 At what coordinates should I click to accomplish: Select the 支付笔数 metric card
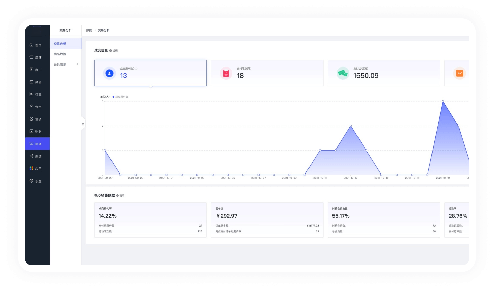click(x=267, y=73)
